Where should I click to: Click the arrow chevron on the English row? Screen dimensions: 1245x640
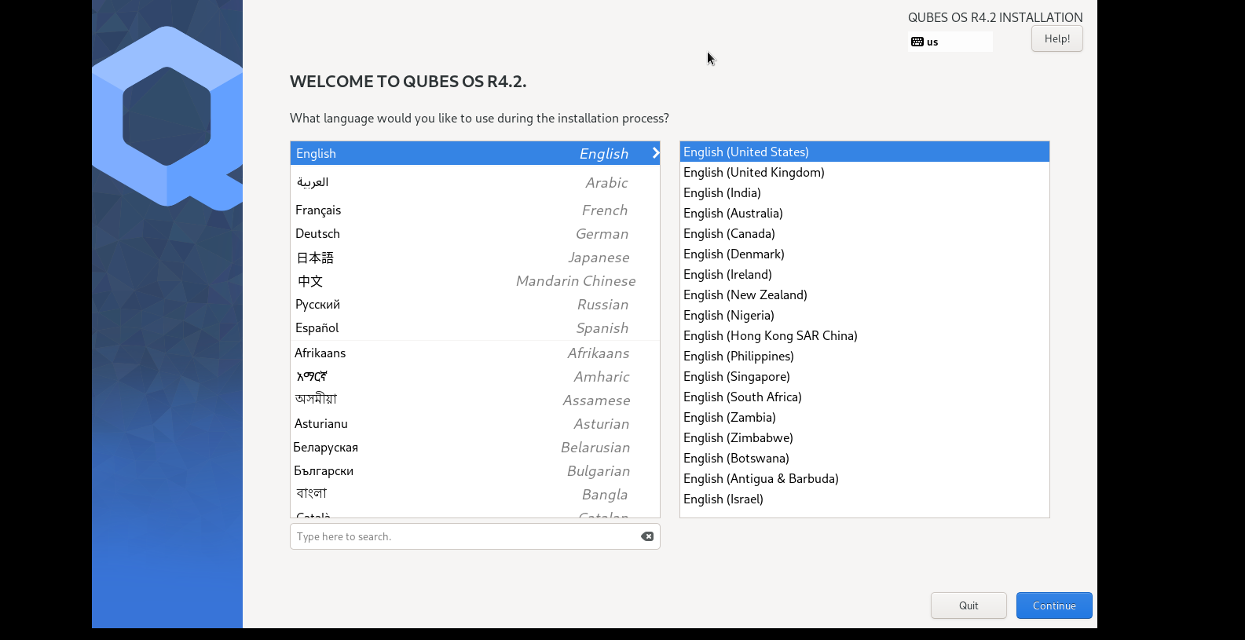click(655, 153)
